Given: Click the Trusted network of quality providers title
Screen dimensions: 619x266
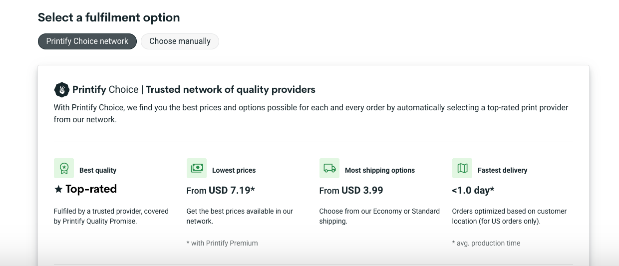Looking at the screenshot, I should (231, 90).
